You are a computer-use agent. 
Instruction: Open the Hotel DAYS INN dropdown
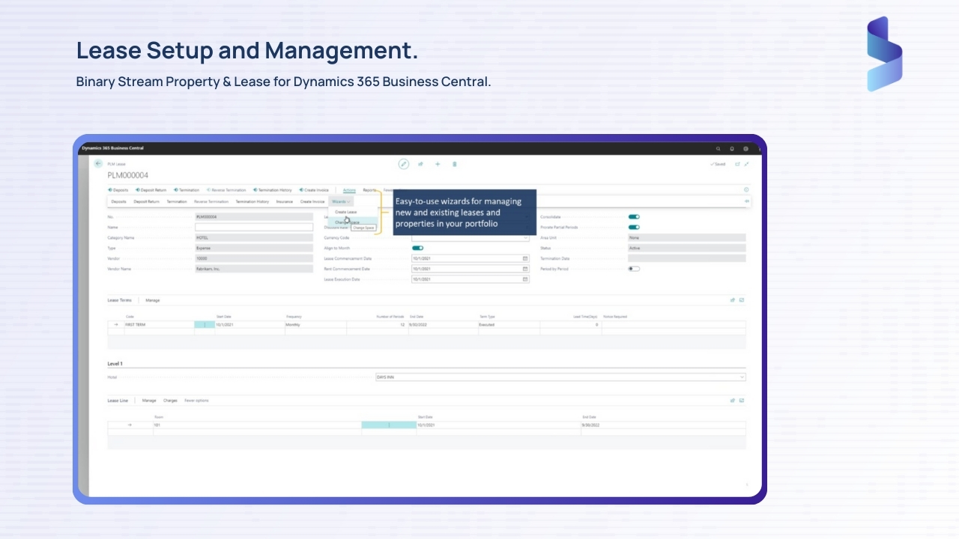[742, 377]
